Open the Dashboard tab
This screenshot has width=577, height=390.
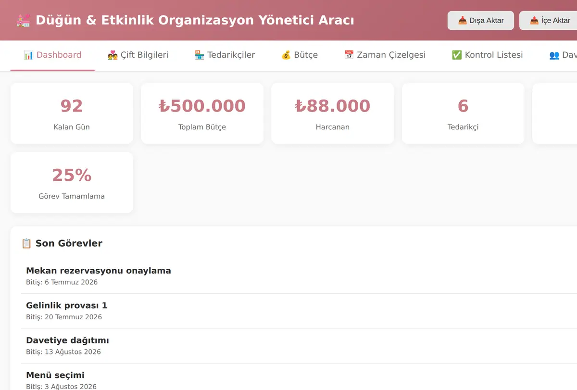click(52, 55)
